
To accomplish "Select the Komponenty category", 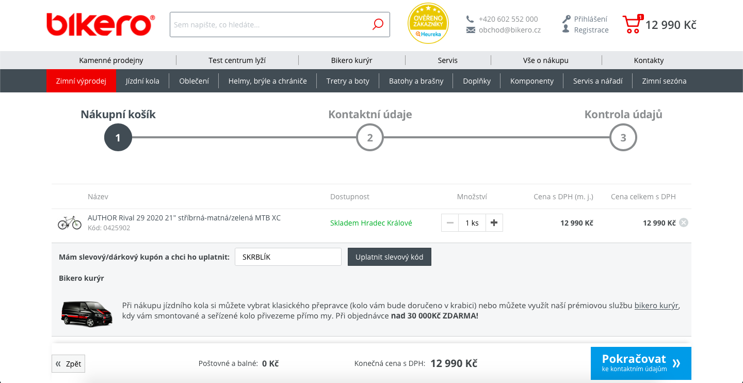I will tap(532, 81).
